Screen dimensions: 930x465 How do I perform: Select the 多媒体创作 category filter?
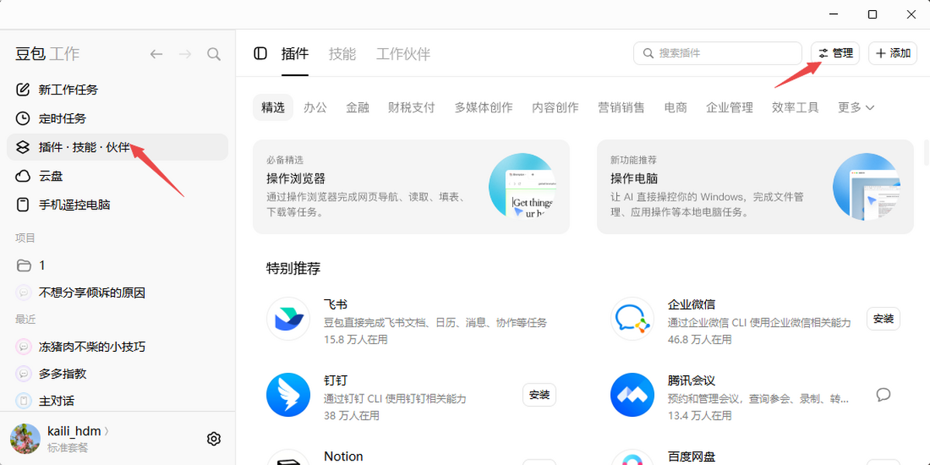pyautogui.click(x=484, y=108)
